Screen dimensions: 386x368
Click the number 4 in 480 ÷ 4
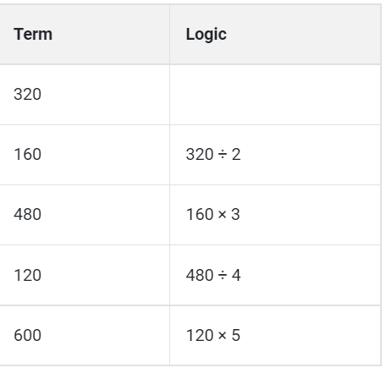tap(236, 275)
